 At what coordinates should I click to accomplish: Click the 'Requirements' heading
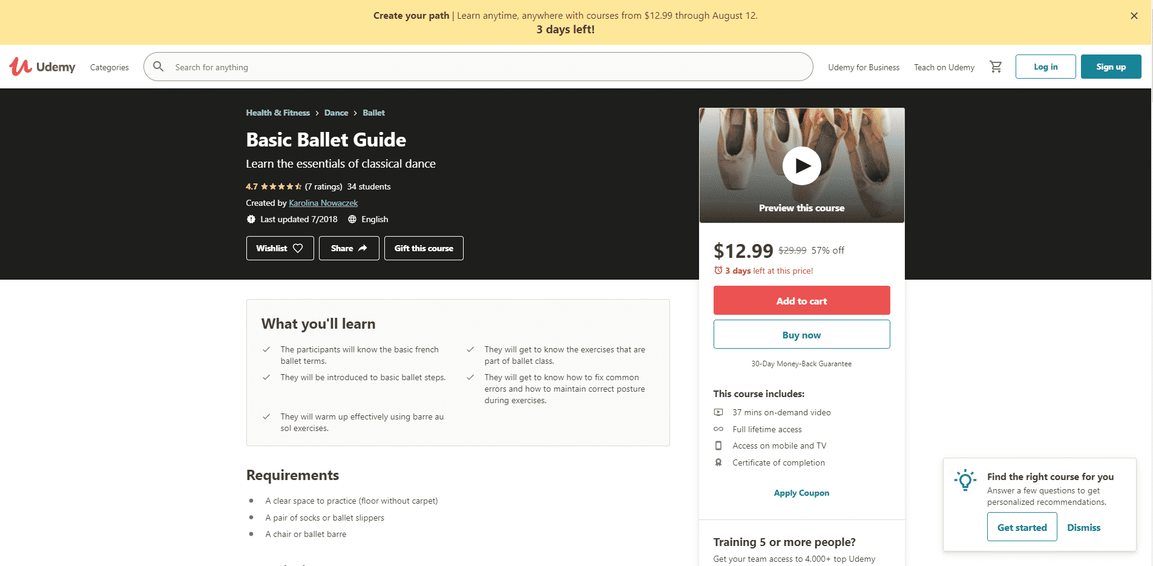click(292, 475)
